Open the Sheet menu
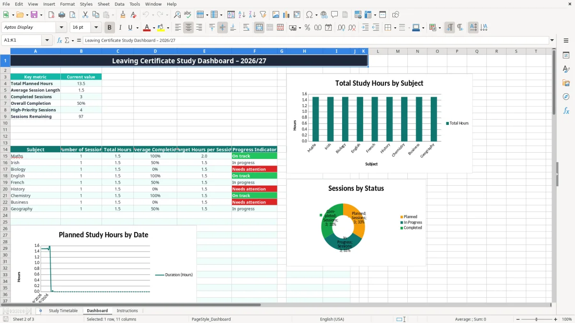This screenshot has width=575, height=323. point(103,4)
